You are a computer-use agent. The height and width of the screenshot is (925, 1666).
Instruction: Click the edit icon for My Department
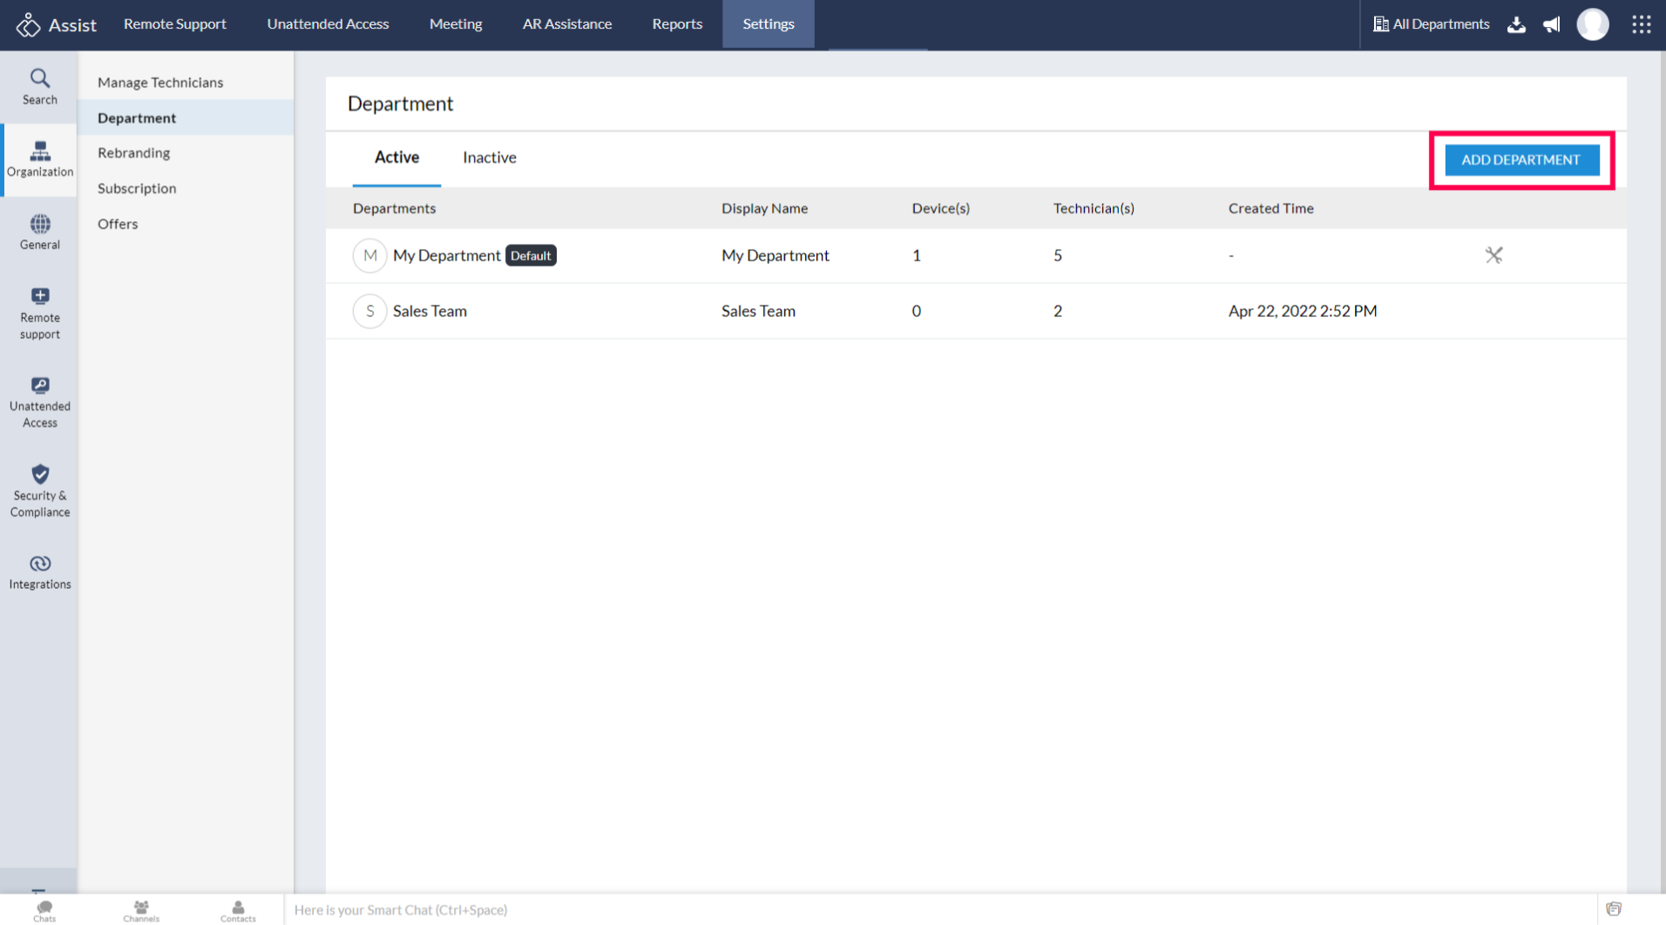1493,255
